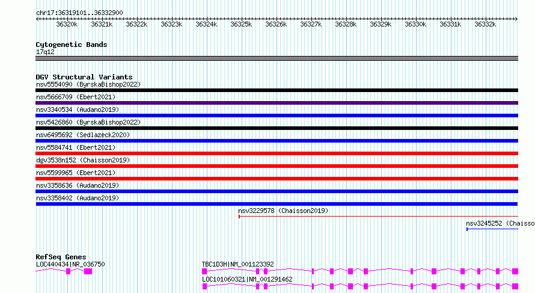Click the 17q12 band label
Viewport: 535px width, 293px height.
(45, 52)
